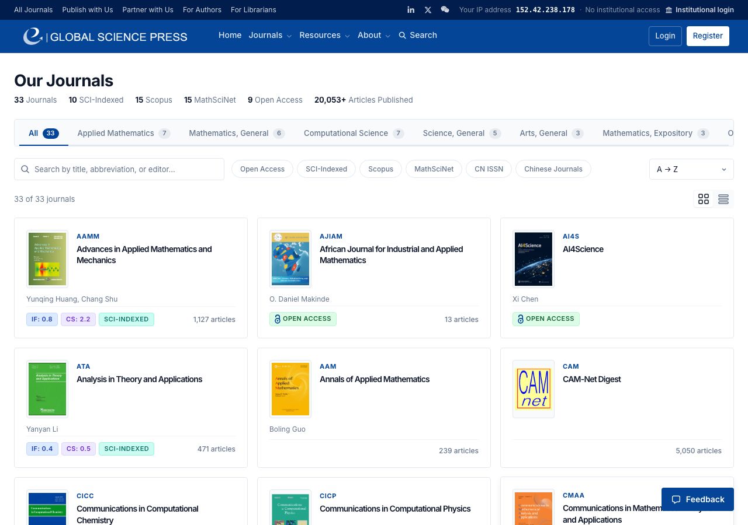
Task: Open Publish with Us link
Action: point(88,10)
